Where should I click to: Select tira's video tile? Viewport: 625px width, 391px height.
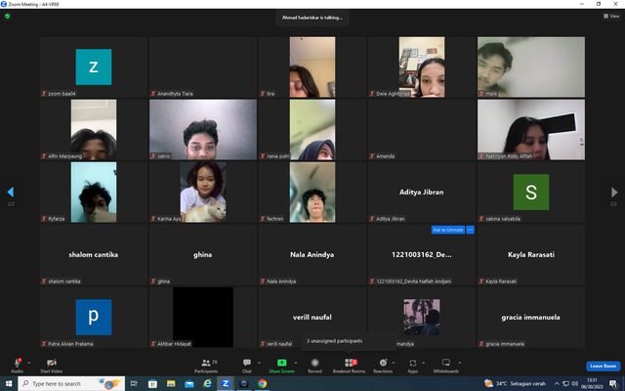(312, 67)
